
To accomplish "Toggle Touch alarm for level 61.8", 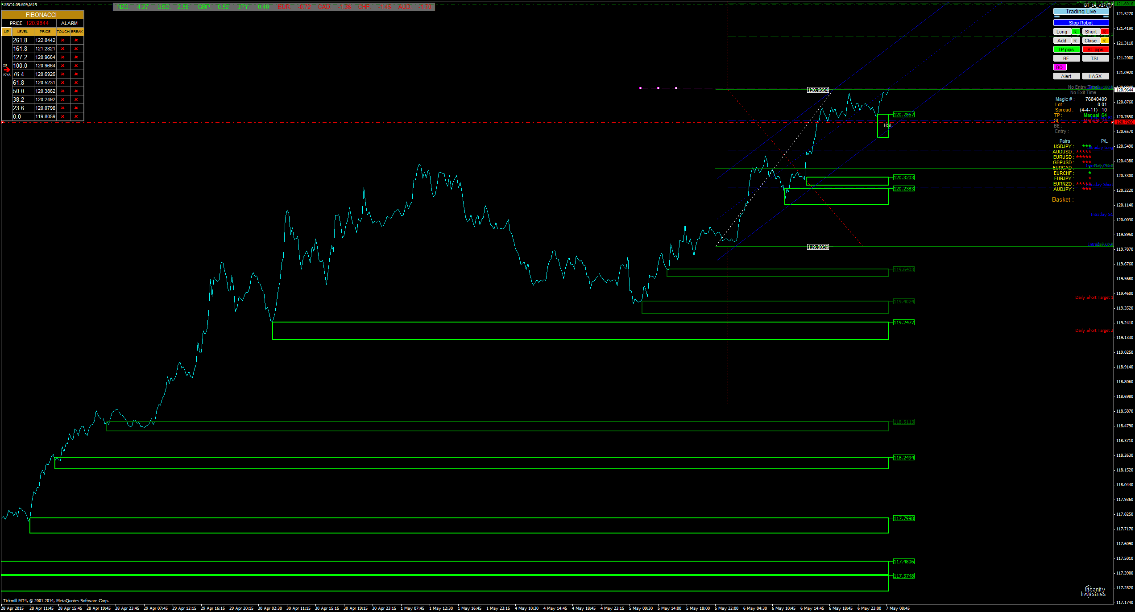I will 63,83.
